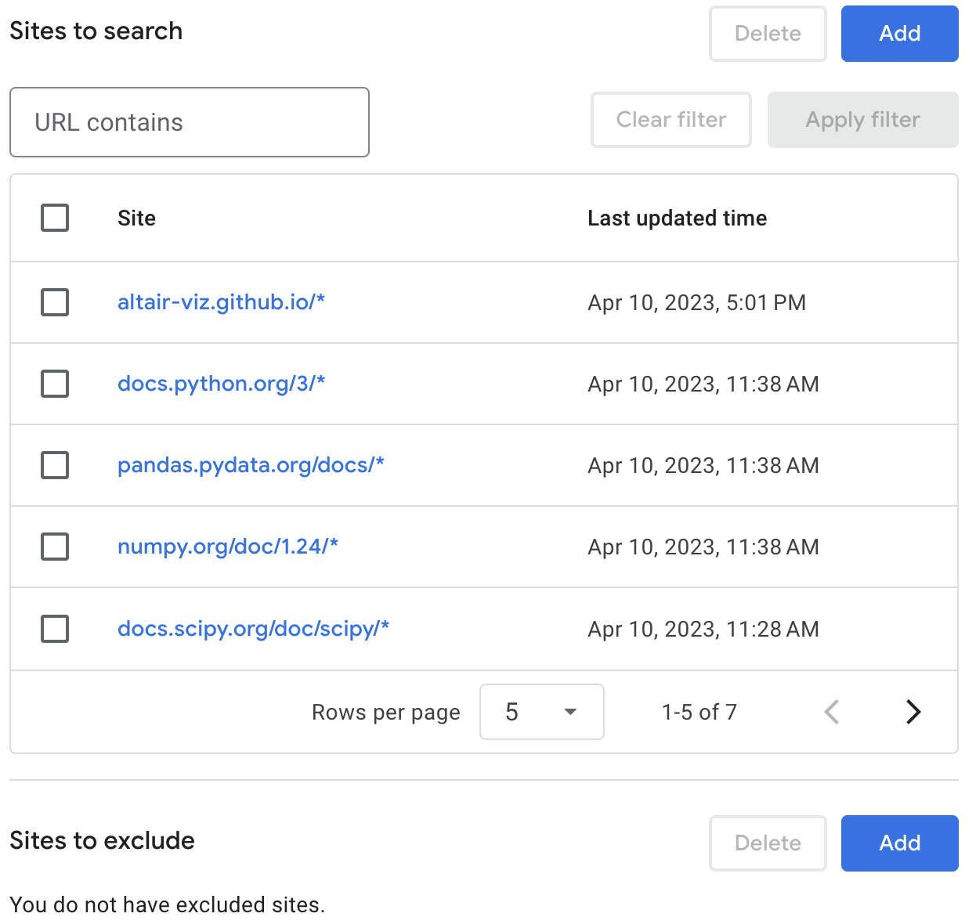Add a new site to search
The height and width of the screenshot is (924, 976).
(x=899, y=34)
